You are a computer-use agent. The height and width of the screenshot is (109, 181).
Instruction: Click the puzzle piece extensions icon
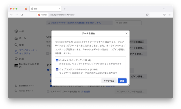click(16, 86)
